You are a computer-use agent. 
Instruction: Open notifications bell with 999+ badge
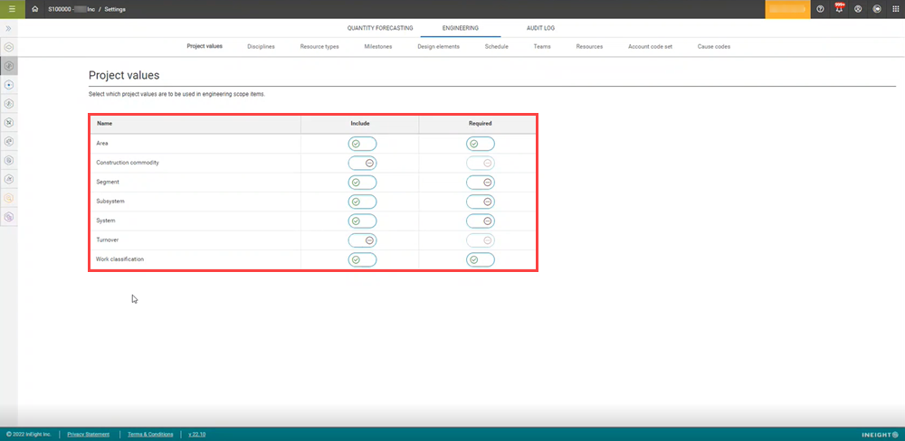pyautogui.click(x=839, y=9)
